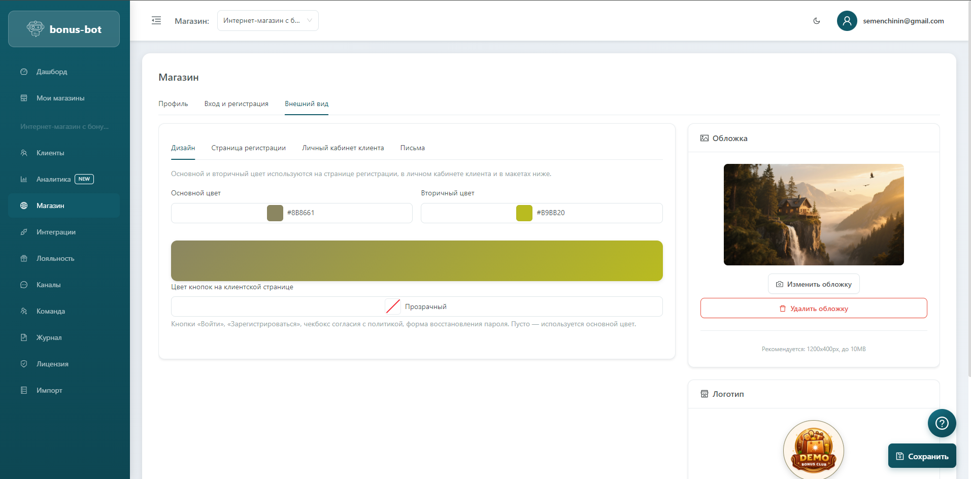Click the Лояльность gift icon
This screenshot has width=971, height=479.
pos(24,258)
